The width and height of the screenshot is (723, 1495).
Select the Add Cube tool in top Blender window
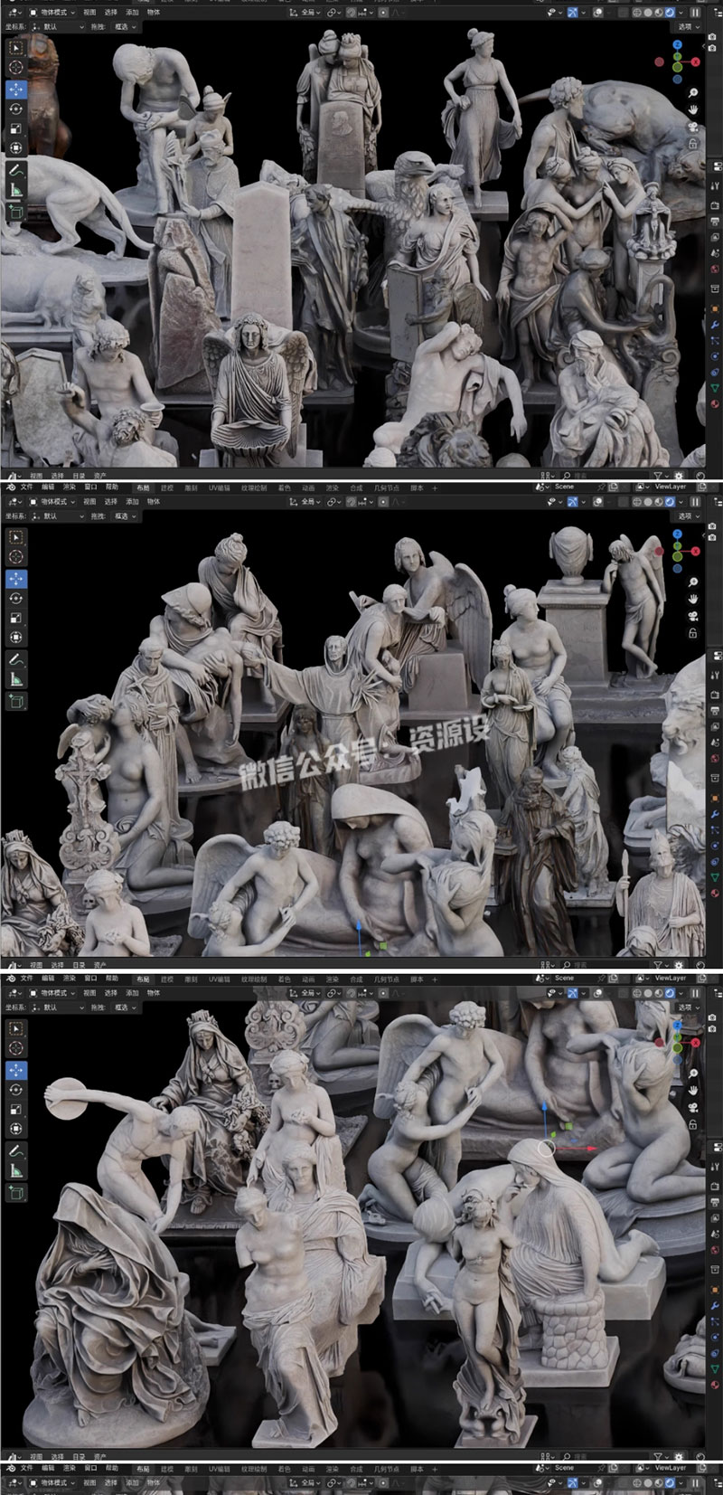click(x=16, y=211)
